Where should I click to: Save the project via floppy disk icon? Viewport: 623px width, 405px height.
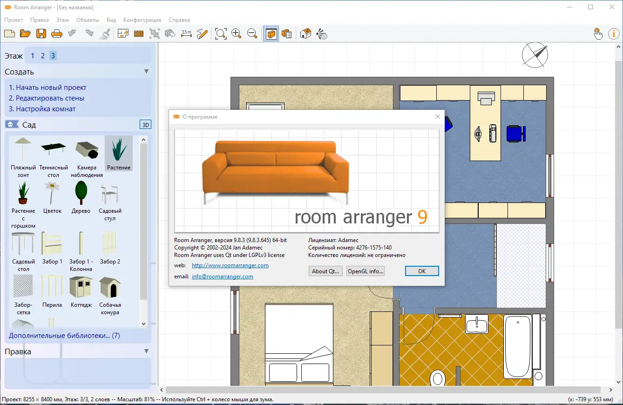(41, 34)
